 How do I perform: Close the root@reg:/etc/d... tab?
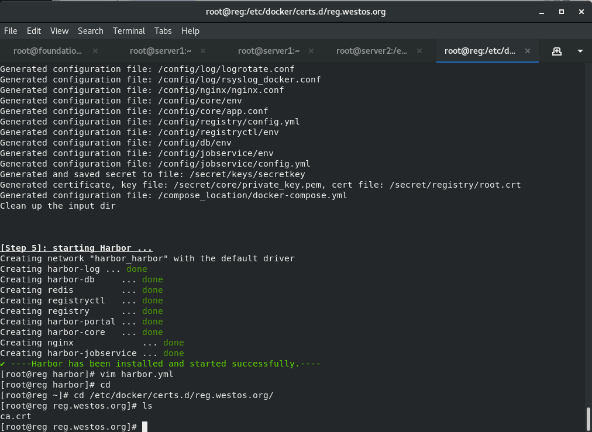point(528,51)
